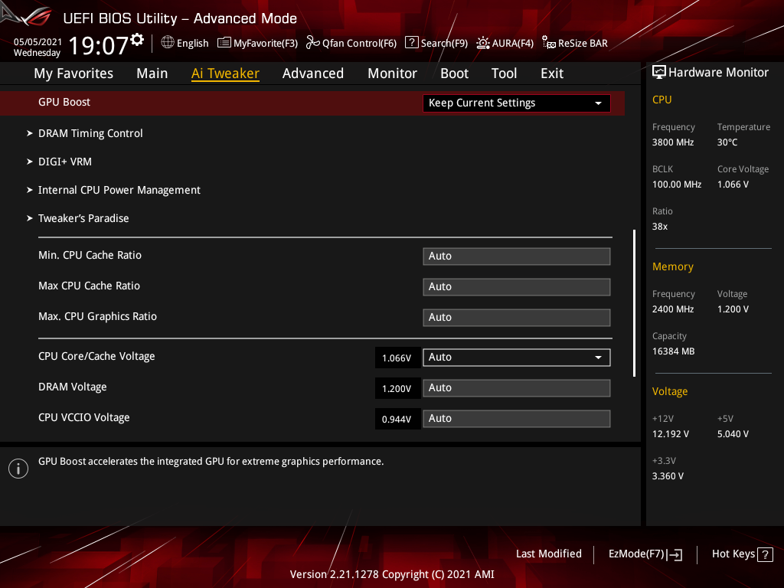Viewport: 784px width, 588px height.
Task: Click the info icon beside help text
Action: (x=18, y=469)
